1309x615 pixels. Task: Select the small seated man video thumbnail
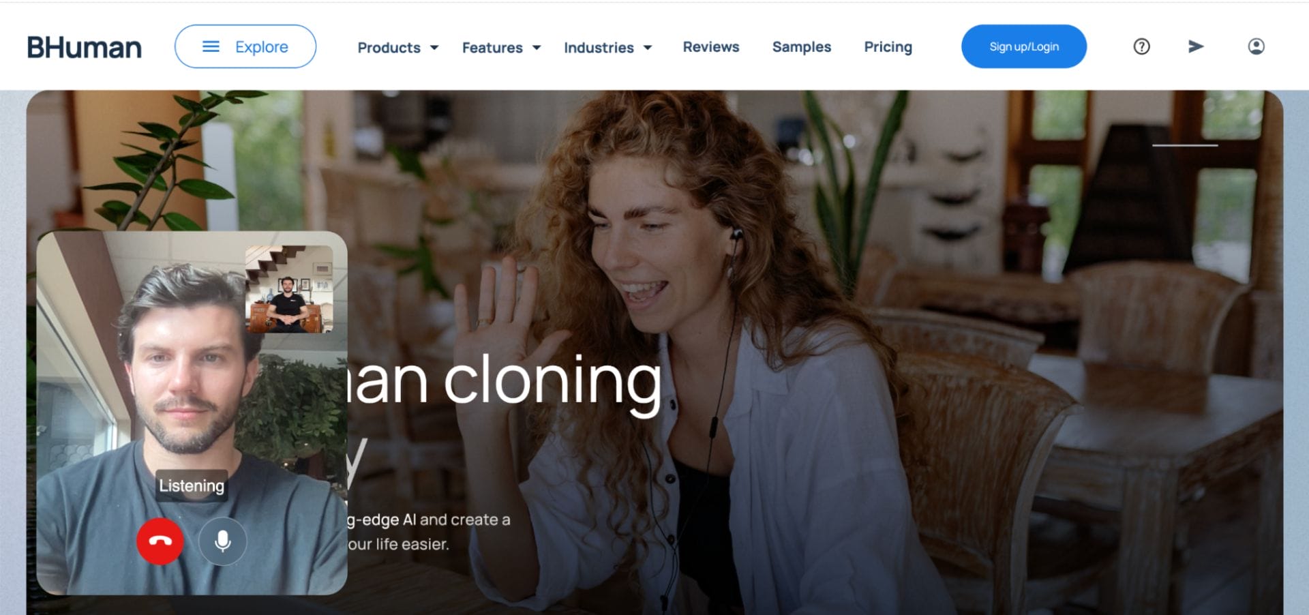pos(289,289)
